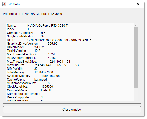Close GPU Info with the X icon

tap(138, 4)
